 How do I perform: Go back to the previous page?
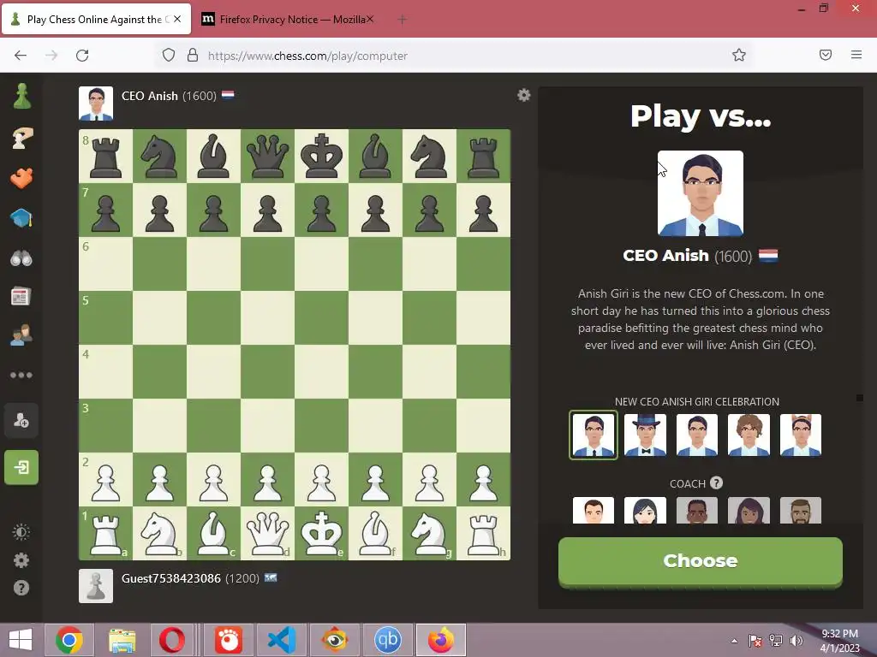(x=21, y=55)
